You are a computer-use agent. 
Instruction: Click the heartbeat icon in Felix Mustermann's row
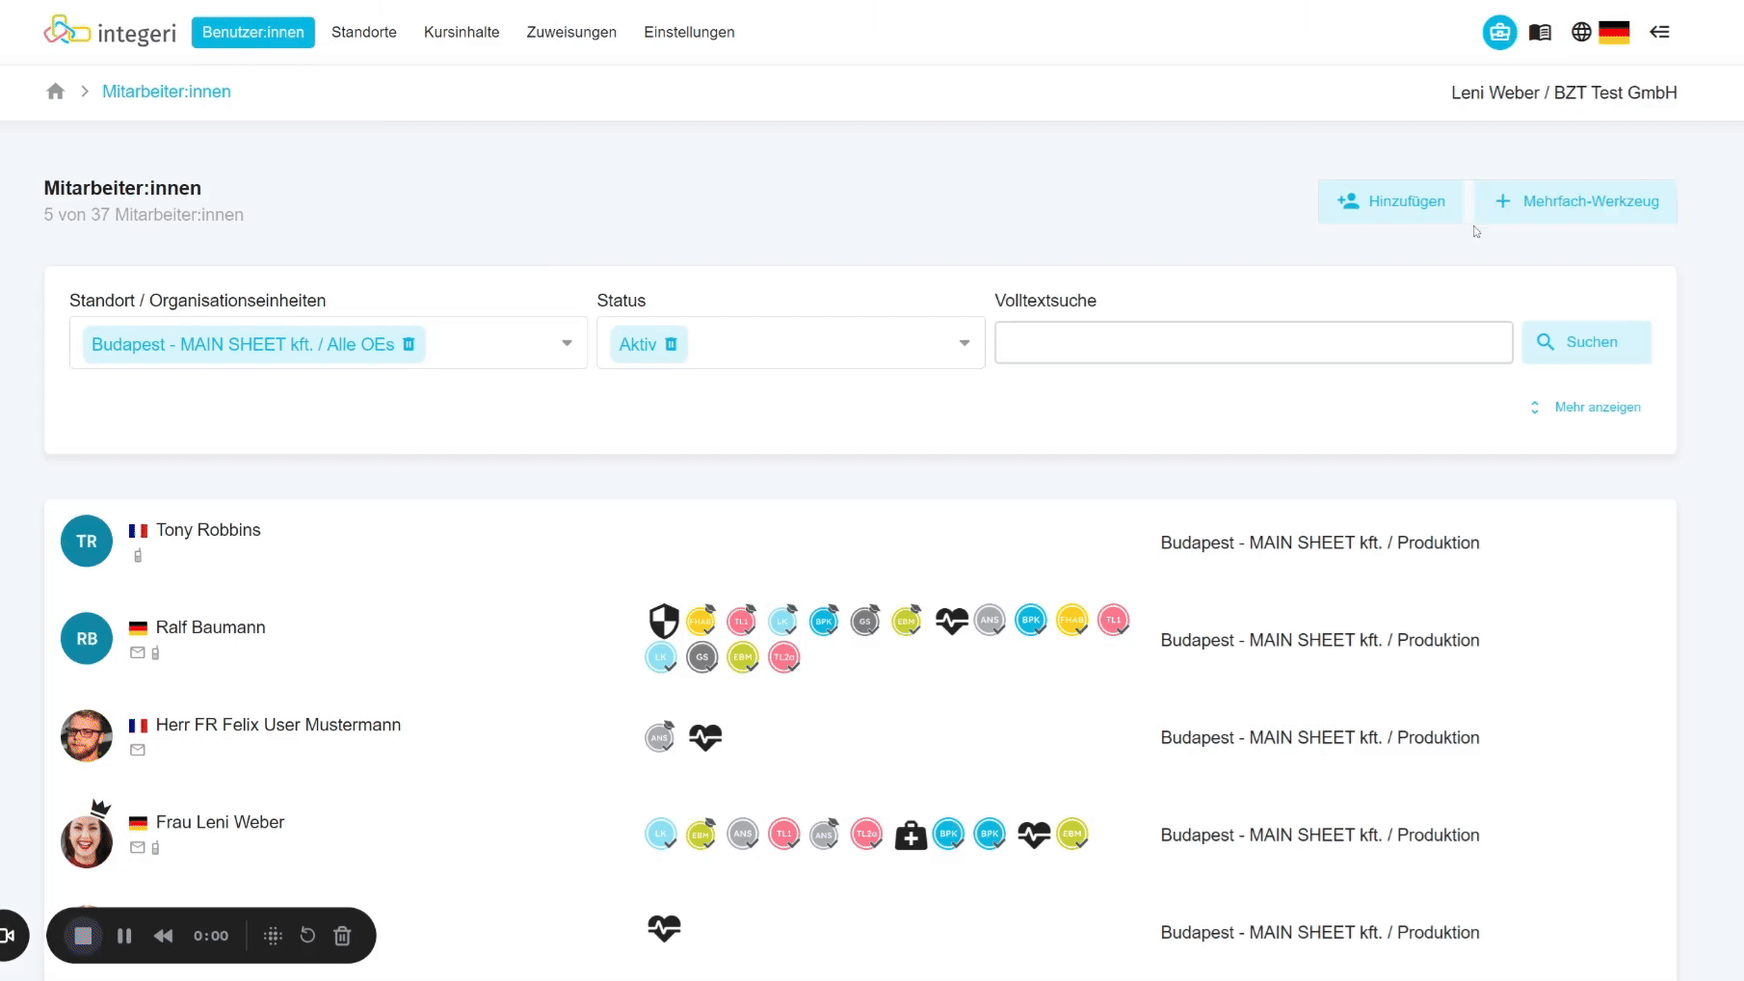click(705, 737)
